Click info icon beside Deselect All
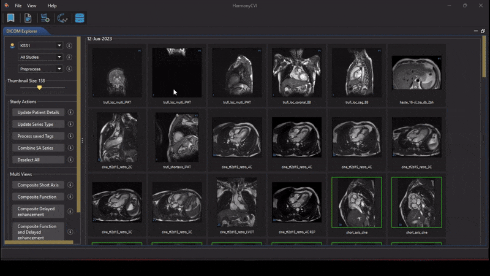Viewport: 490px width, 276px height. (x=71, y=160)
